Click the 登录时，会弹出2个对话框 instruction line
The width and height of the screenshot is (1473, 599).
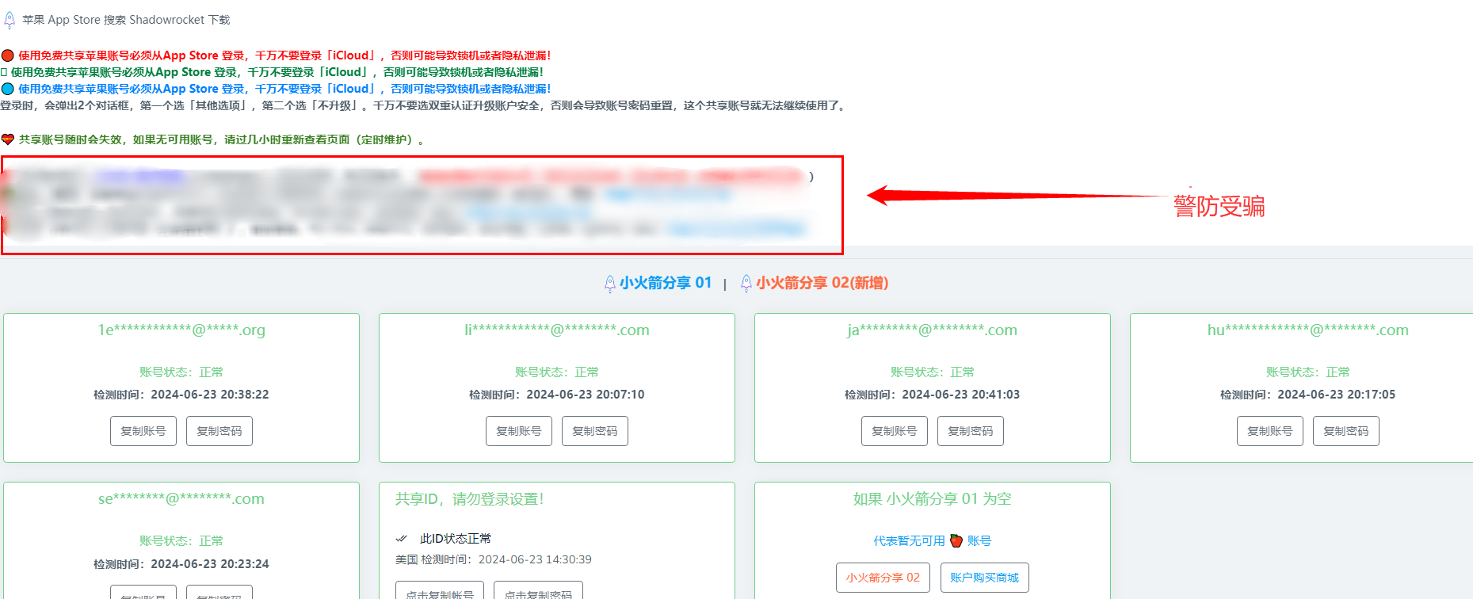(425, 105)
